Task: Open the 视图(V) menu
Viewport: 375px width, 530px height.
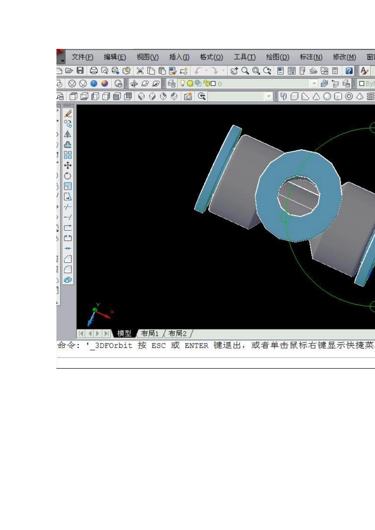Action: click(x=148, y=57)
